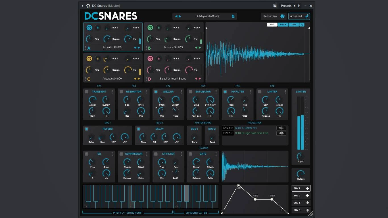Solo sample slot B
The width and height of the screenshot is (388, 218).
(159, 28)
